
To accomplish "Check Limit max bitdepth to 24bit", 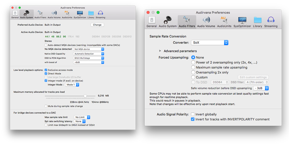I will tap(46, 125).
